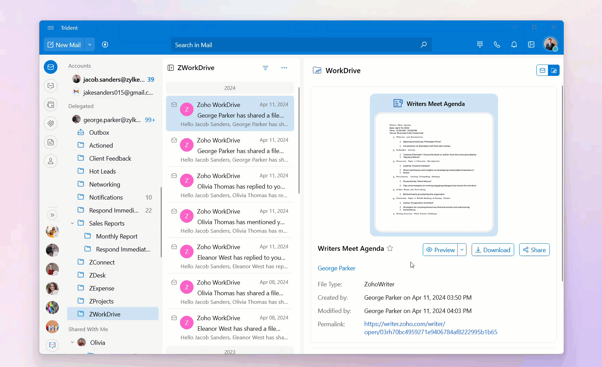The image size is (602, 367).
Task: Collapse the Olivia shared section chevron
Action: pos(72,342)
